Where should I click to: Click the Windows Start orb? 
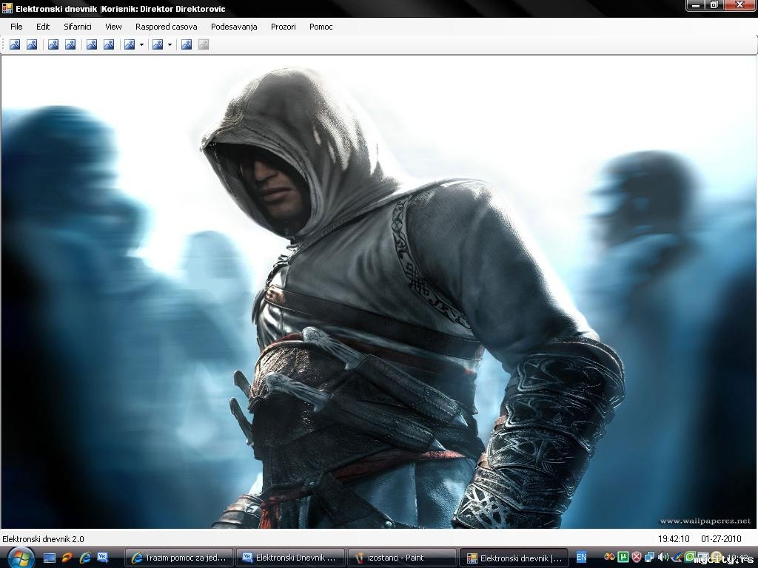coord(20,558)
